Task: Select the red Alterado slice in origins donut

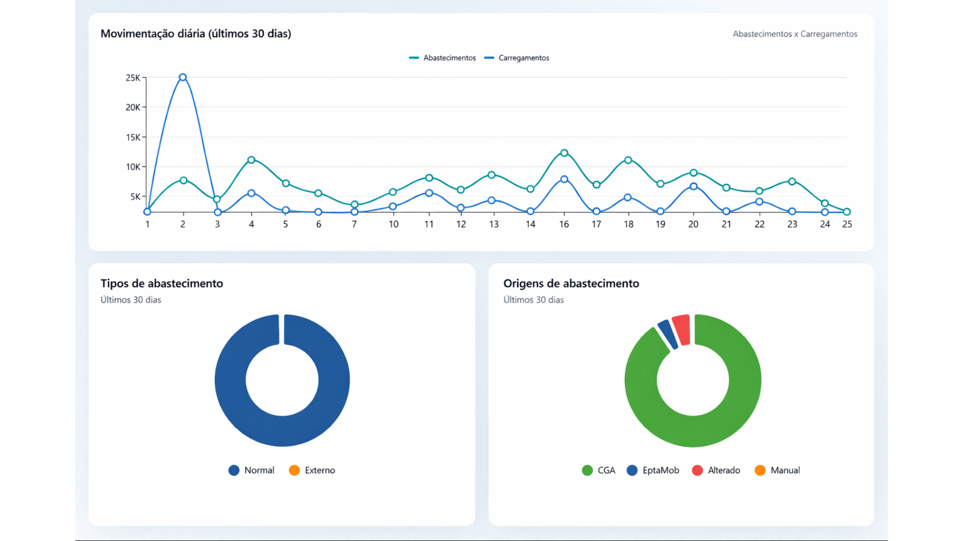Action: tap(681, 329)
